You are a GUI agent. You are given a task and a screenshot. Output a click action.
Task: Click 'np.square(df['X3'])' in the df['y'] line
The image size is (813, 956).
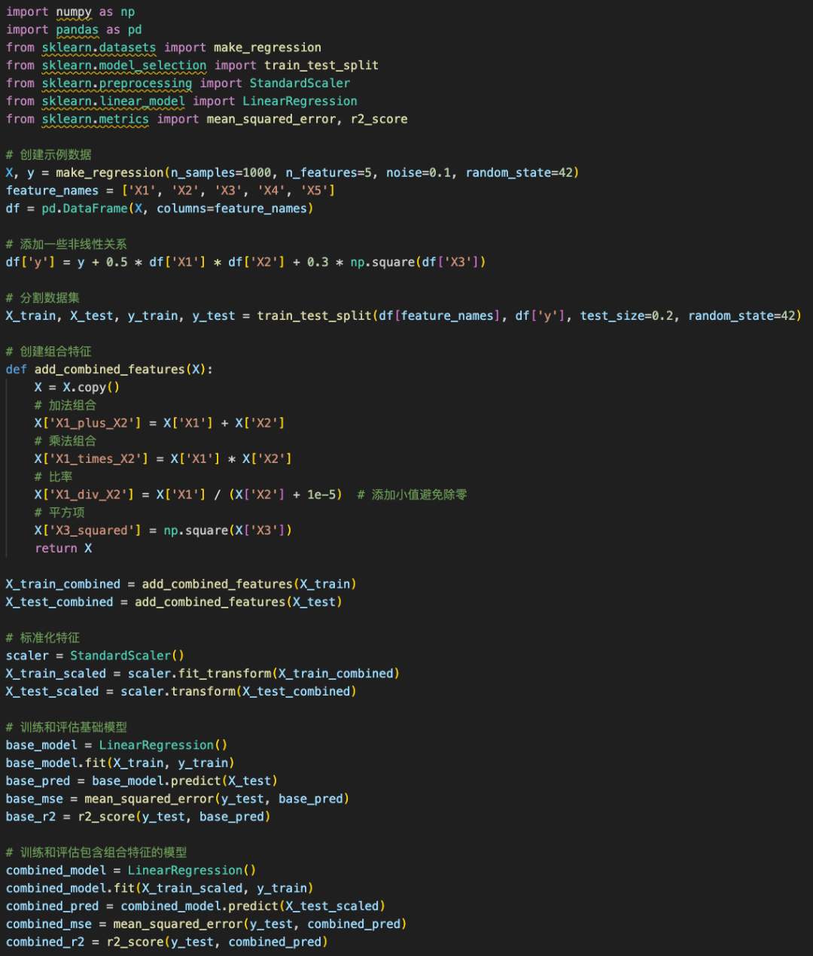click(x=418, y=263)
